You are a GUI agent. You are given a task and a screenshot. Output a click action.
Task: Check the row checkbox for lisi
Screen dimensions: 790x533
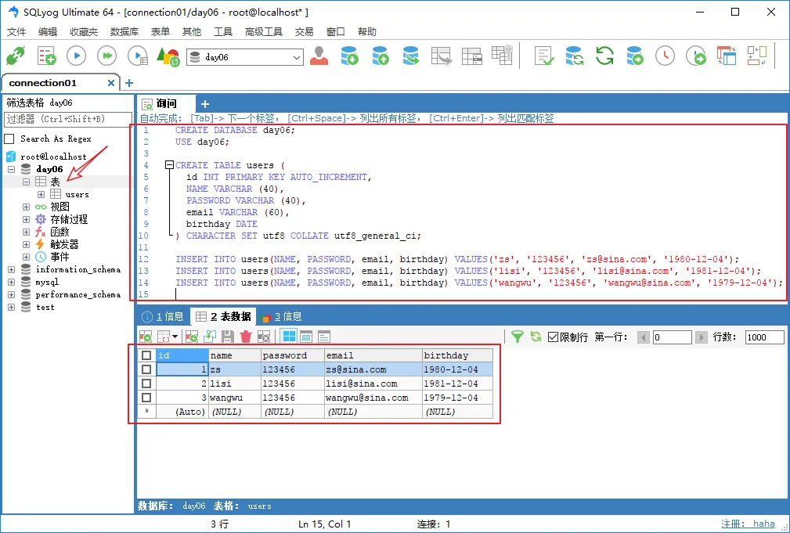[146, 384]
